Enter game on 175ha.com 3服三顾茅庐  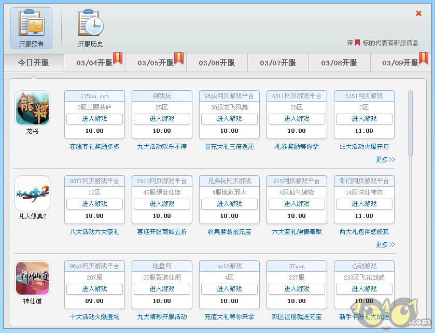(x=94, y=119)
